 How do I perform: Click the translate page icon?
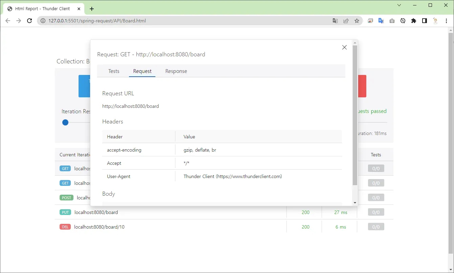coord(335,21)
